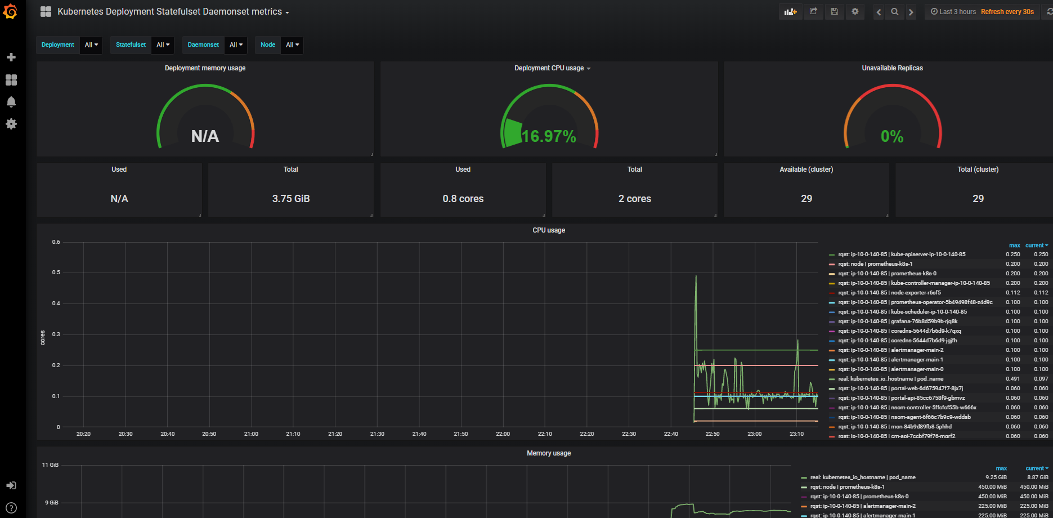Screen dimensions: 1053x518
Task: Click the portal-api-85cc6758f9-gbmvz legend entry
Action: (902, 398)
